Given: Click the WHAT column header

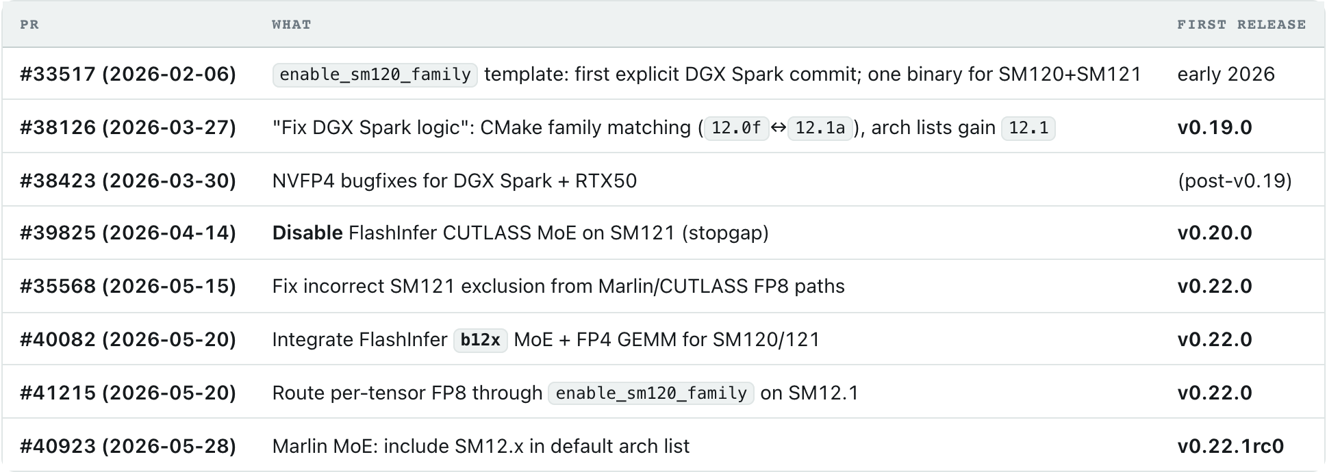Looking at the screenshot, I should (292, 25).
